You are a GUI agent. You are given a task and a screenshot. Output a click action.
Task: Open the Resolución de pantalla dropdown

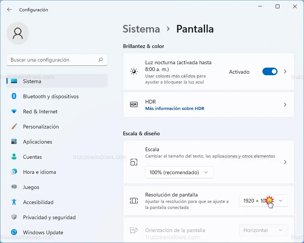coord(263,201)
